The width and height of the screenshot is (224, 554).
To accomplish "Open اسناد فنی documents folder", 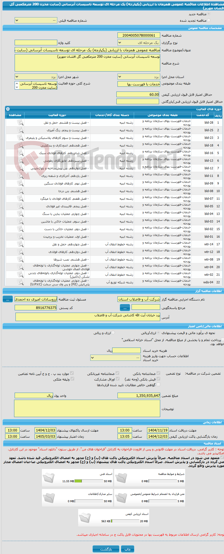I will (49, 478).
